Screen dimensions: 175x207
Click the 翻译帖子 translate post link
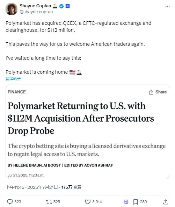coord(13,79)
